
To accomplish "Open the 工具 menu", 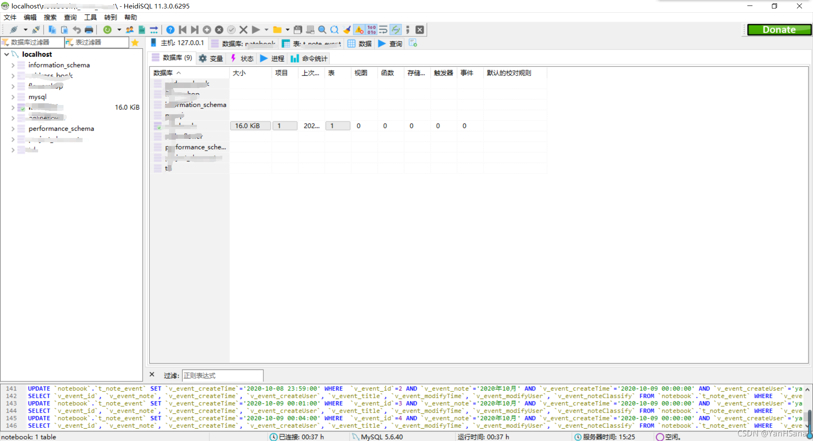I will click(90, 17).
